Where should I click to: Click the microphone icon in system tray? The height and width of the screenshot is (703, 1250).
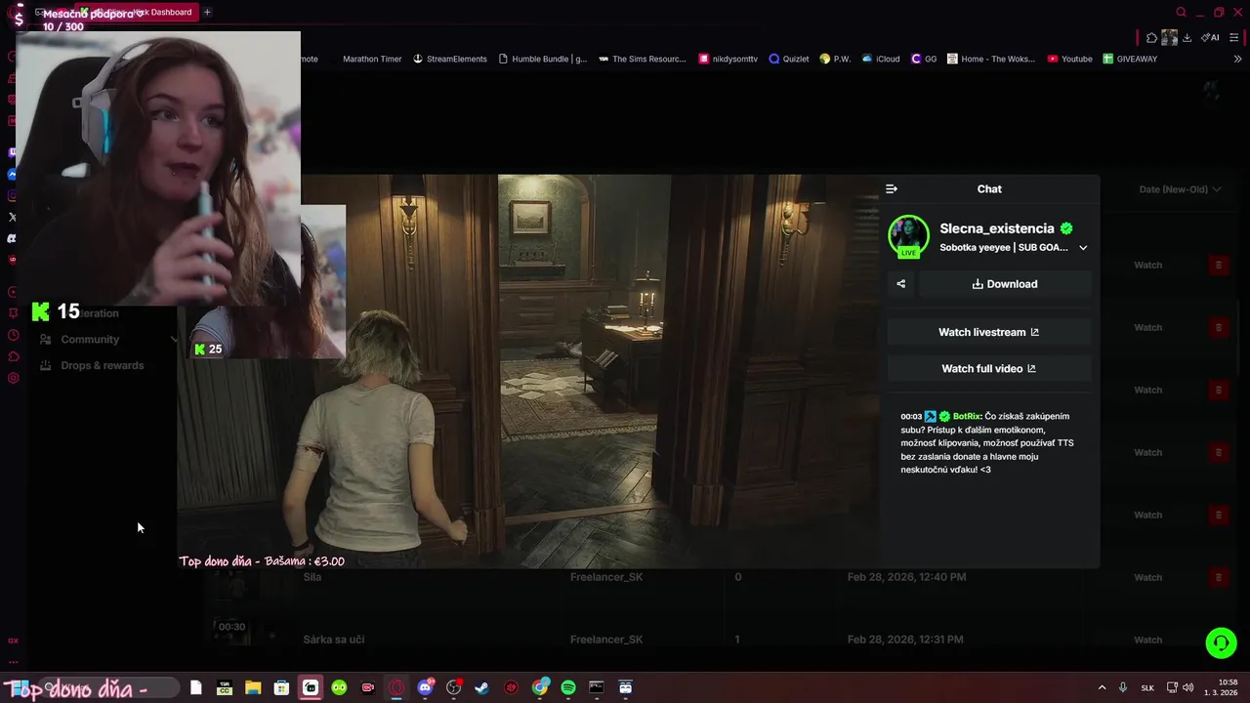[x=1123, y=687]
